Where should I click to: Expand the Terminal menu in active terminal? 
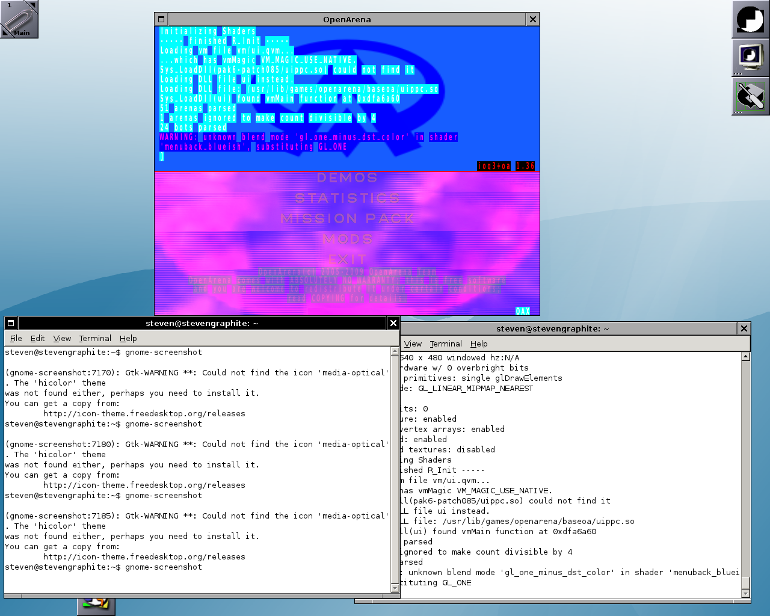[95, 339]
